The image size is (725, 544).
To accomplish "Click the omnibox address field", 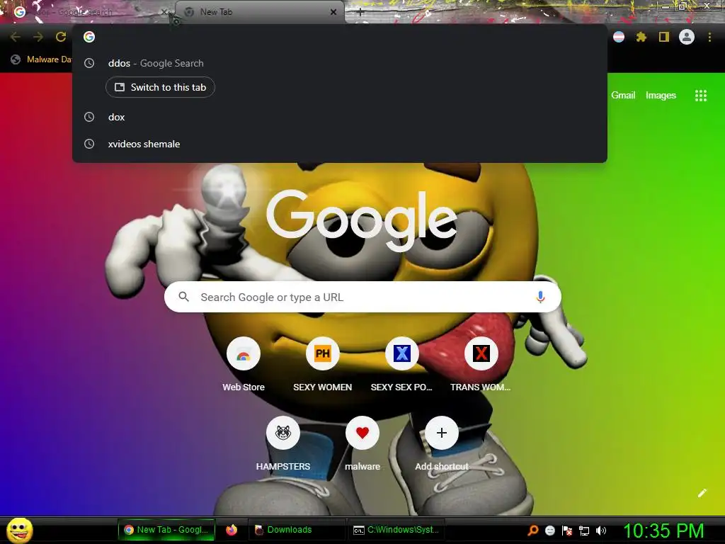I will (x=340, y=37).
